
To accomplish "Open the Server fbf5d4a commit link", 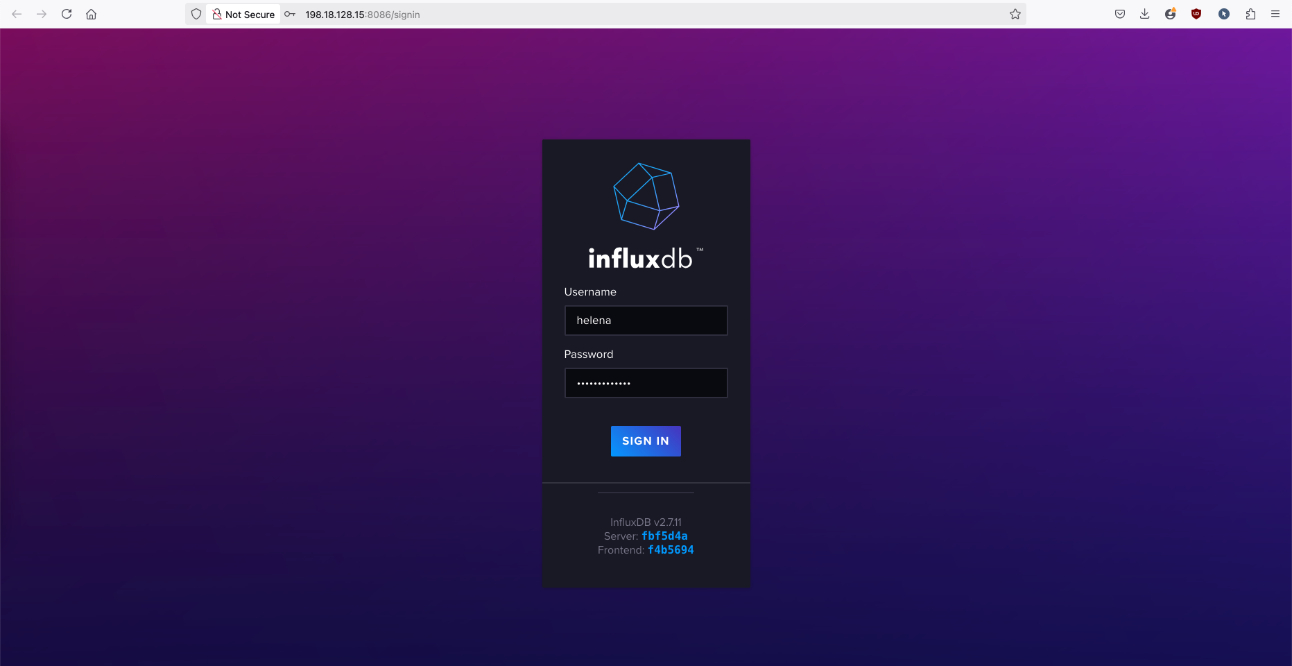I will [x=664, y=536].
